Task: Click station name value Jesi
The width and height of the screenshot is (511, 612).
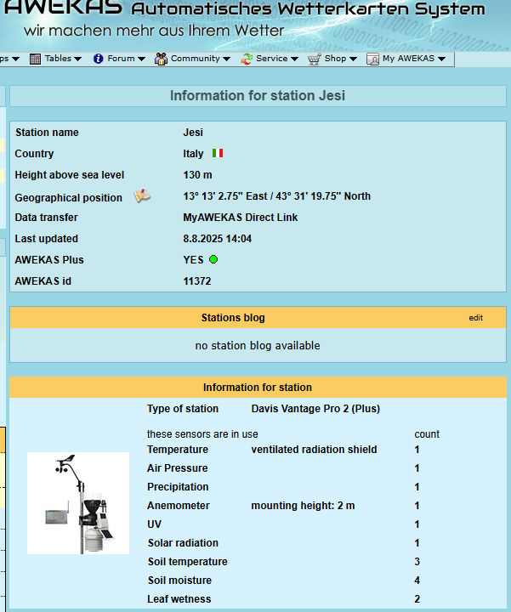Action: 193,133
